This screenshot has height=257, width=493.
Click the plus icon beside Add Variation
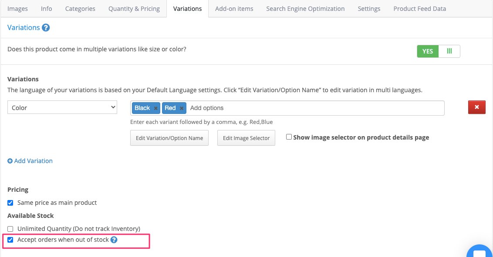tap(10, 161)
